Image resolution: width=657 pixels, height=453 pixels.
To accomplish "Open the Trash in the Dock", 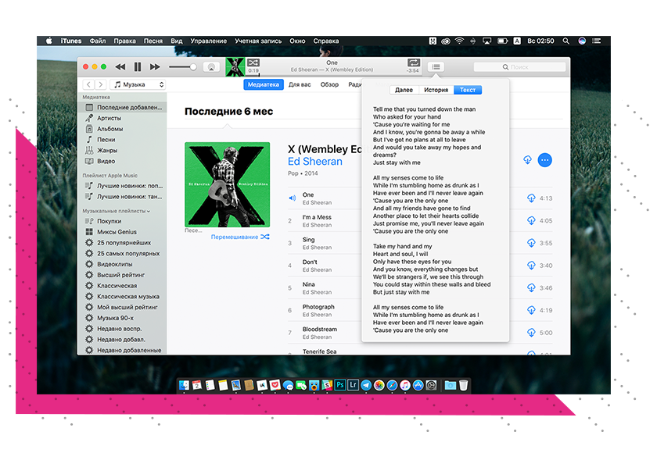I will [463, 385].
